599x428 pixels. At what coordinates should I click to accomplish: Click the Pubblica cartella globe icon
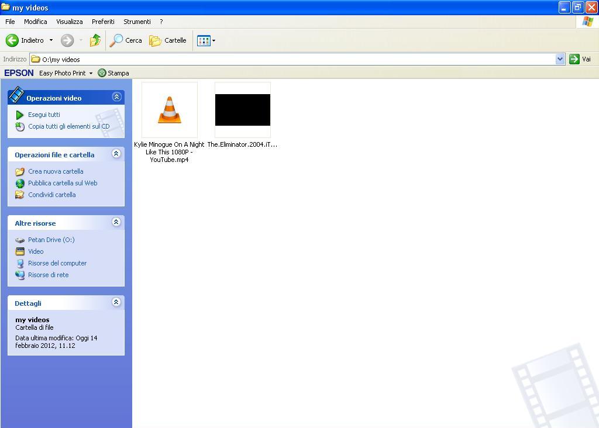(20, 183)
